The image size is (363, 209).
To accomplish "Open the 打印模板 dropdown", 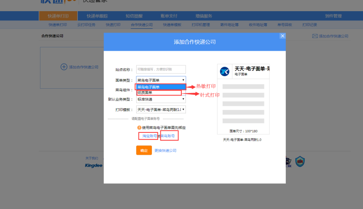I will 161,110.
